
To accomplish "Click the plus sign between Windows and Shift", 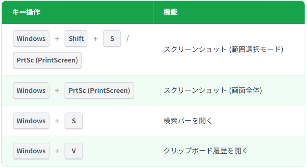I will [x=57, y=39].
